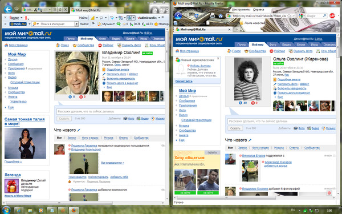Click the blue reload icon in Firefox
This screenshot has width=342, height=214.
(196, 16)
